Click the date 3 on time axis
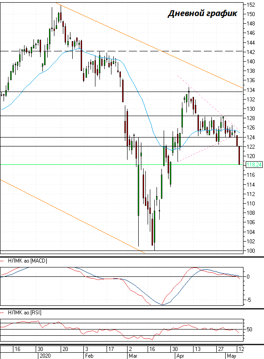Image resolution: width=264 pixels, height=359 pixels. point(87,349)
